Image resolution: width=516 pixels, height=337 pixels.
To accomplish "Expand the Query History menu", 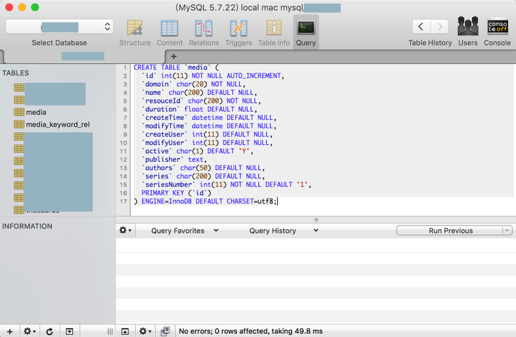I will click(x=284, y=231).
